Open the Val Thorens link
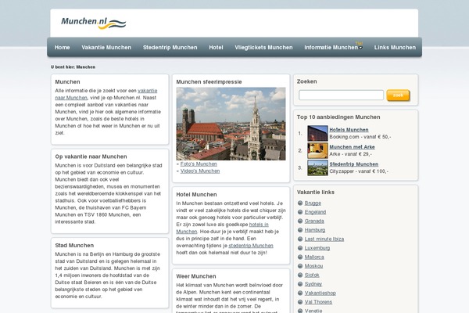Viewport: 469px width, 313px height. click(318, 302)
